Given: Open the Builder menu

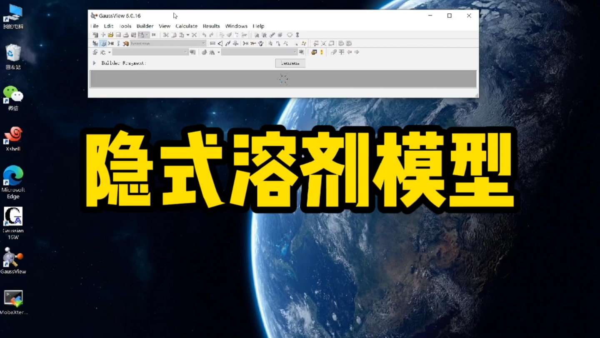Looking at the screenshot, I should point(145,26).
